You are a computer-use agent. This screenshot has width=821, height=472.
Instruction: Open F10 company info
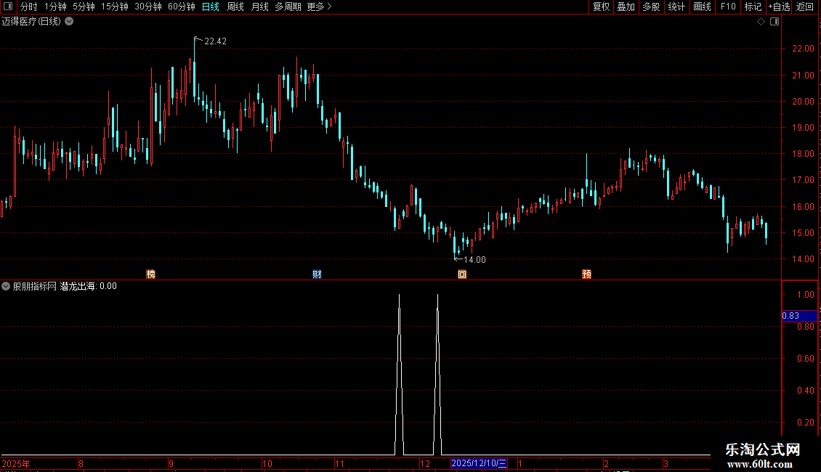(728, 7)
